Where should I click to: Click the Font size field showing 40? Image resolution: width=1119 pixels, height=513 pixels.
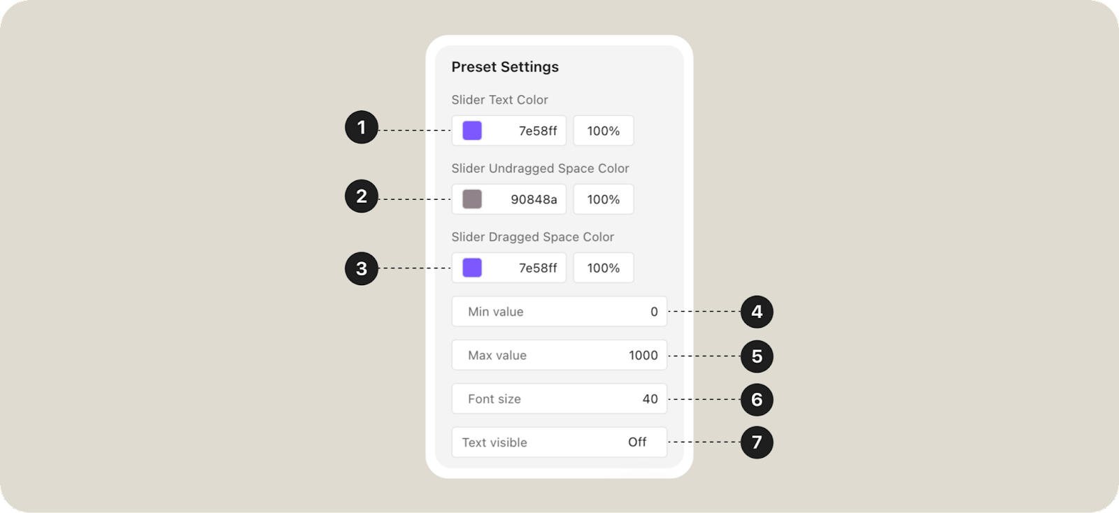point(559,399)
